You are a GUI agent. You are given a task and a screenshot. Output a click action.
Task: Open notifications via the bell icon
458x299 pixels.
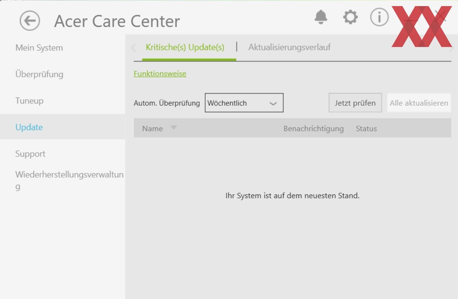click(321, 17)
